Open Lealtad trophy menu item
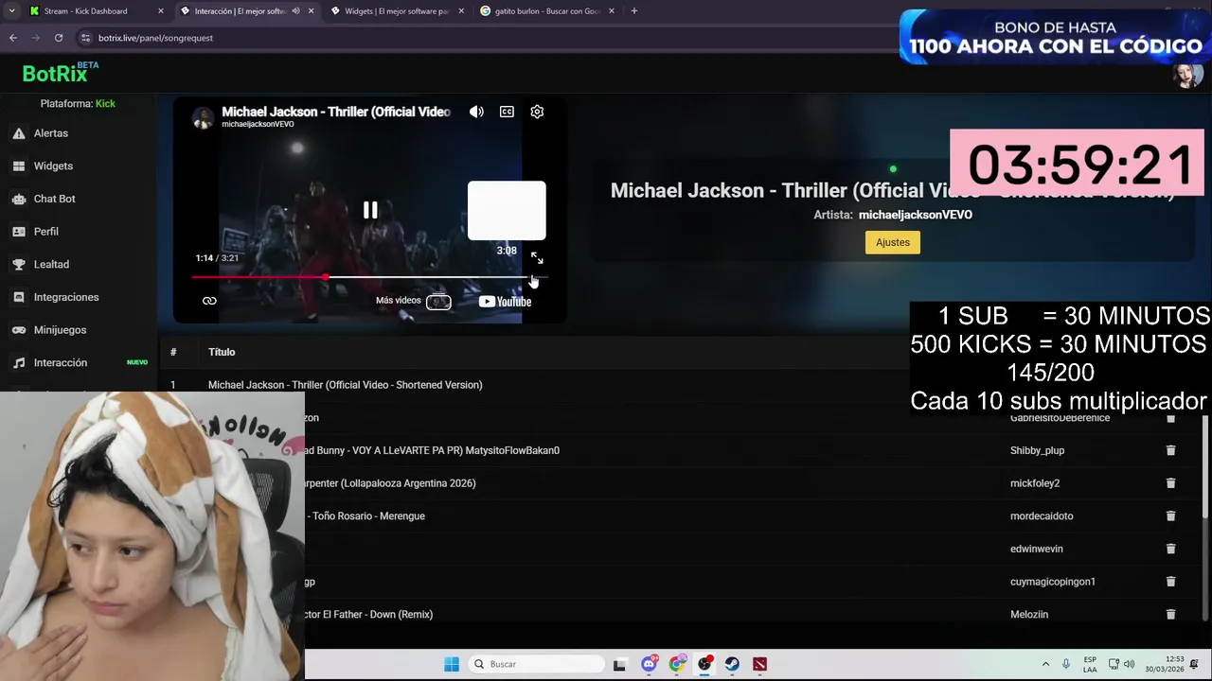This screenshot has width=1212, height=681. click(x=51, y=264)
